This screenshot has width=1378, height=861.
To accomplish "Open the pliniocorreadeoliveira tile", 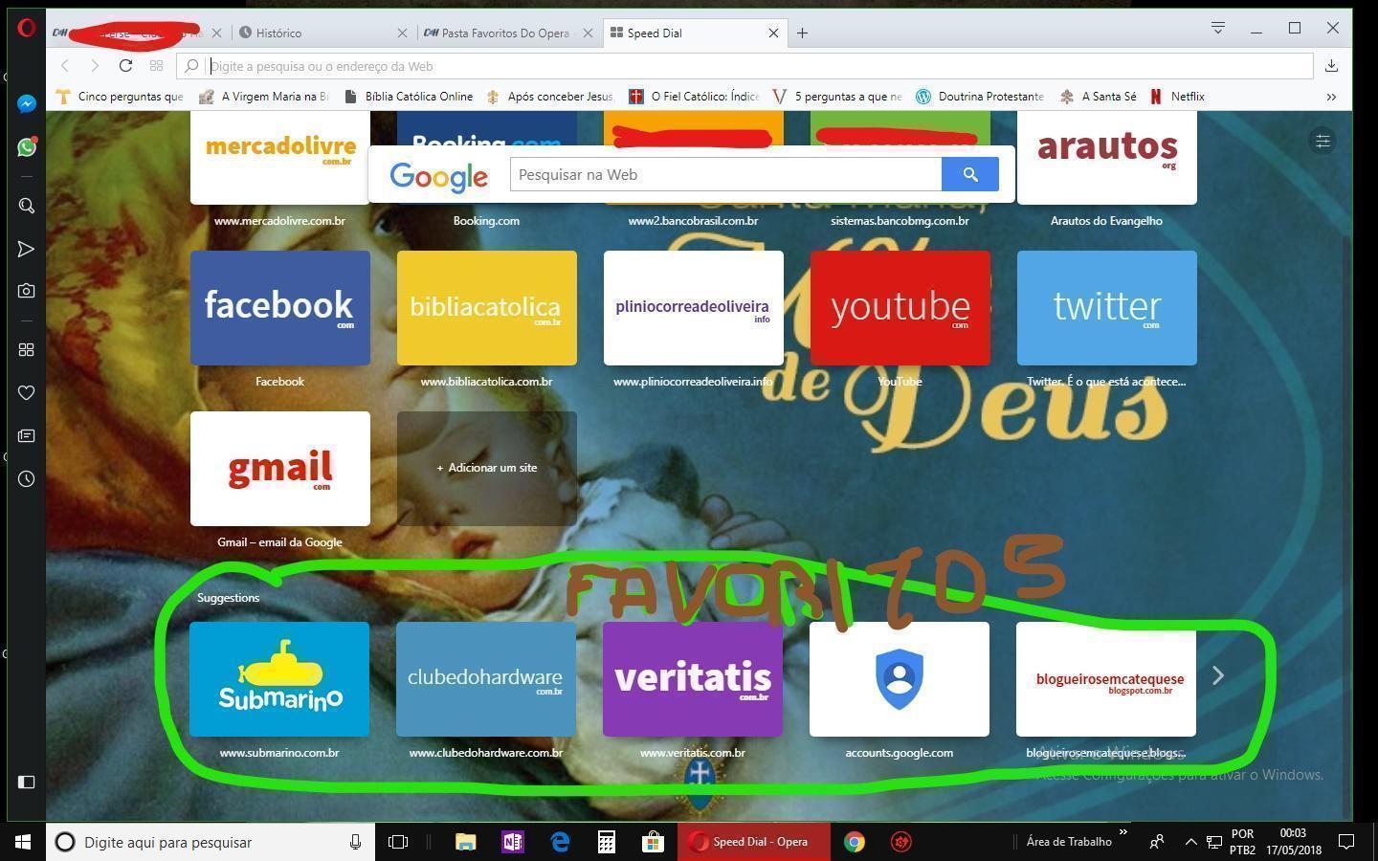I will pyautogui.click(x=693, y=308).
